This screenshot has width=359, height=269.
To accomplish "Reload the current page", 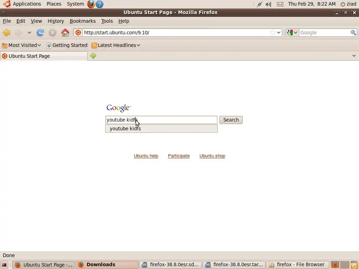I will click(x=40, y=33).
